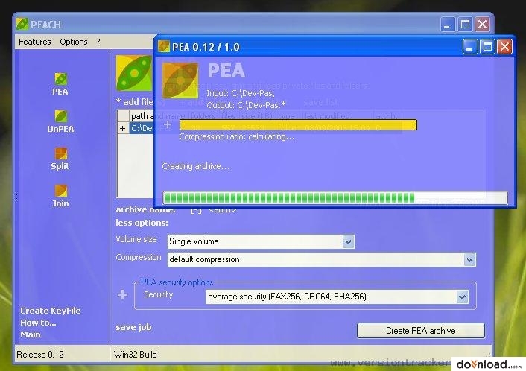The width and height of the screenshot is (526, 371).
Task: Click Compression ratio: calculating text
Action: [236, 136]
